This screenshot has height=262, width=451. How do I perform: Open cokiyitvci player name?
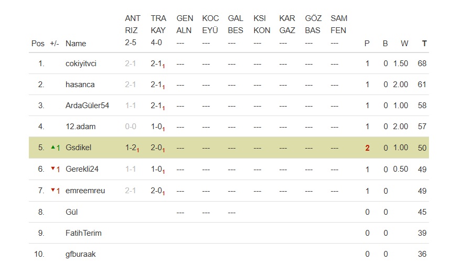coord(81,64)
